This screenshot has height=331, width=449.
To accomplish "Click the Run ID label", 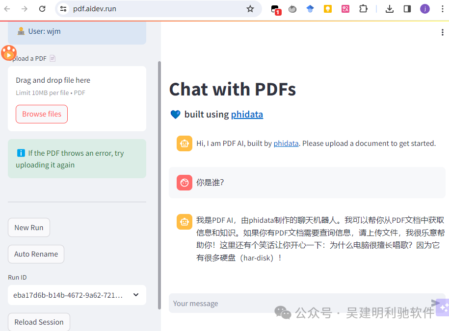I will [17, 277].
